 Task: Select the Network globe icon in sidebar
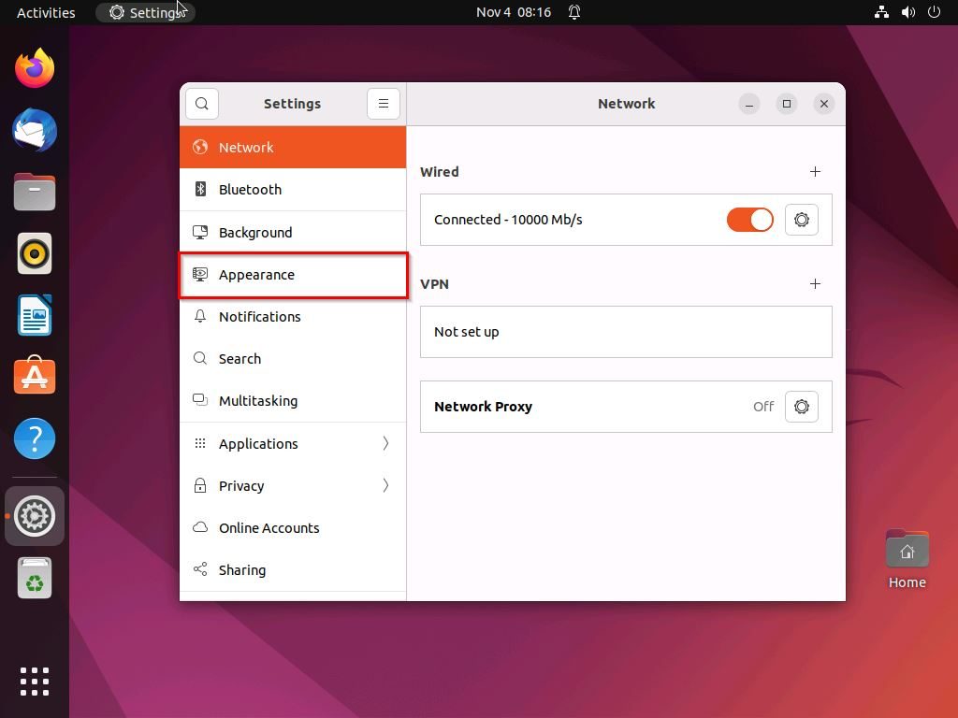coord(199,147)
